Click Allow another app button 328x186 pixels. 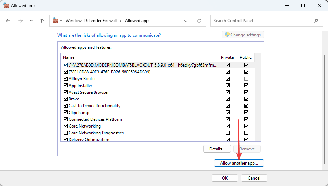click(239, 163)
